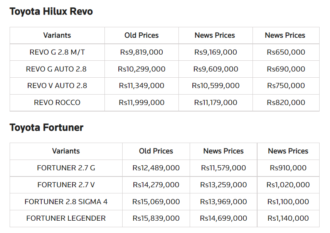The height and width of the screenshot is (233, 330).
Task: Click the Rs13,259,000 new price cell
Action: point(224,185)
